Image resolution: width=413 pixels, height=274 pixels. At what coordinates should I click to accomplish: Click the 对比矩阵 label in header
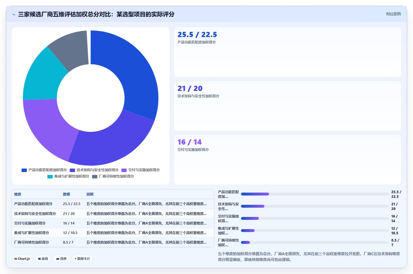393,14
